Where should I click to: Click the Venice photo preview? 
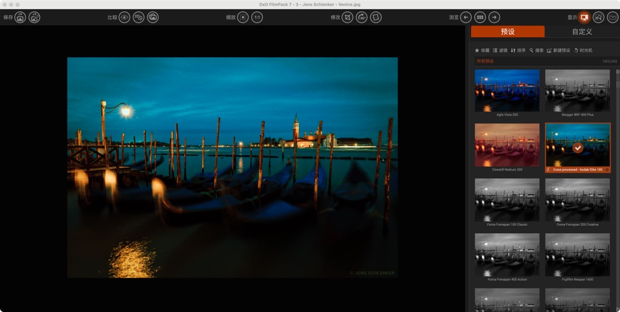point(232,167)
